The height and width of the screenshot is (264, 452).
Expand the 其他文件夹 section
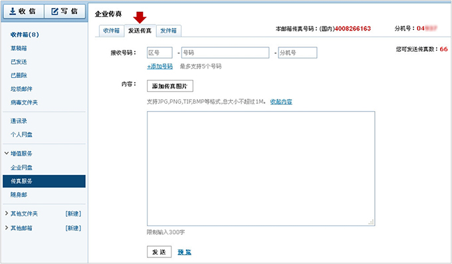tap(7, 213)
